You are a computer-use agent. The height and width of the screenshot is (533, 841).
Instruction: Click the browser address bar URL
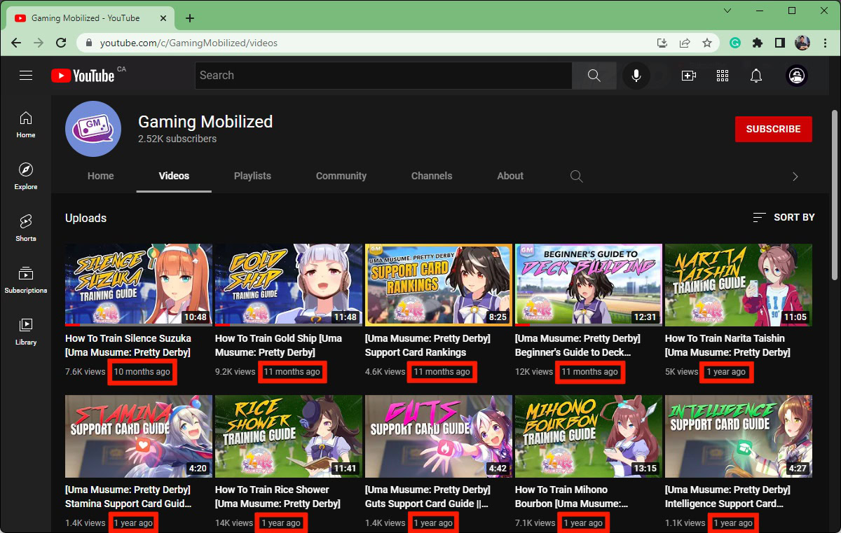tap(189, 43)
